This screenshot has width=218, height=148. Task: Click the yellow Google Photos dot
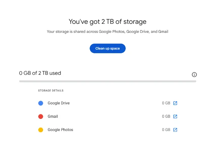[40, 130]
